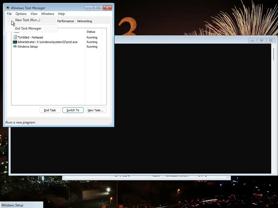This screenshot has width=278, height=208.
Task: Open the Help menu in Task Manager
Action: point(61,14)
